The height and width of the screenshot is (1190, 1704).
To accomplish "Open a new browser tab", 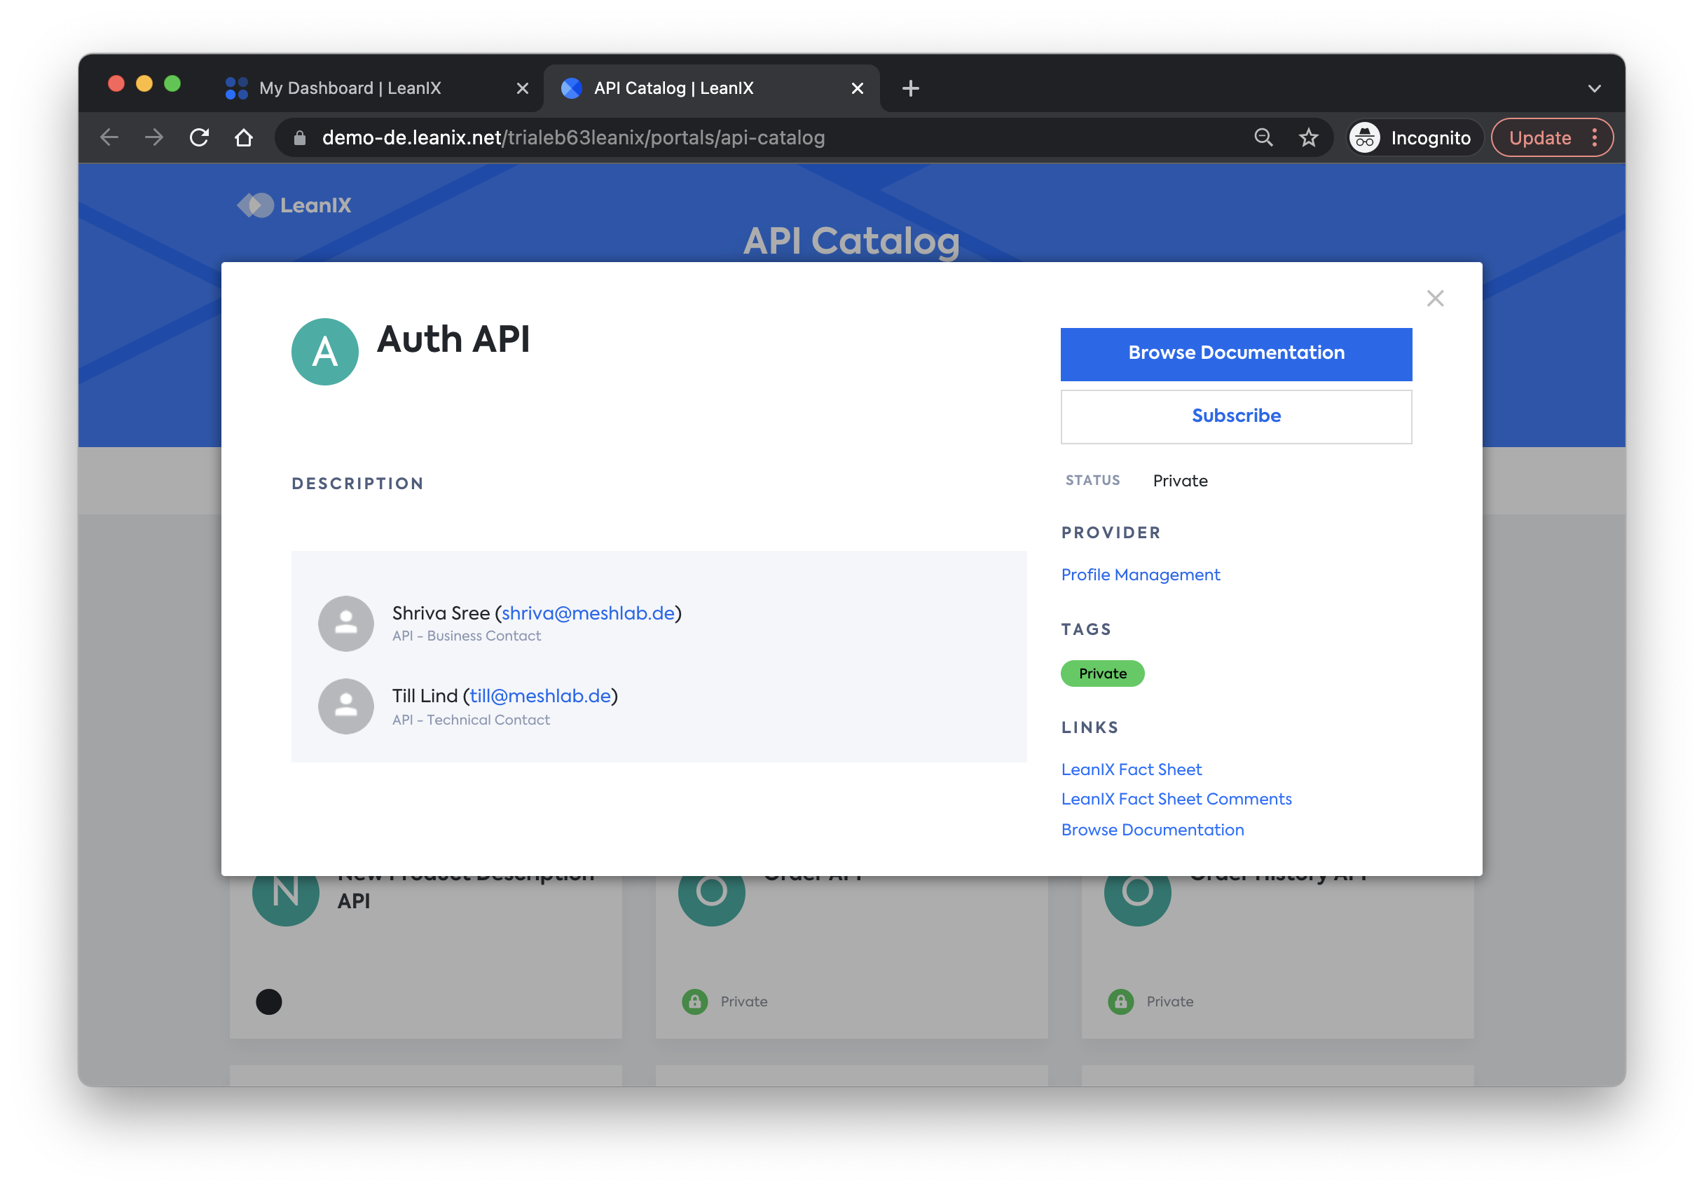I will tap(910, 88).
